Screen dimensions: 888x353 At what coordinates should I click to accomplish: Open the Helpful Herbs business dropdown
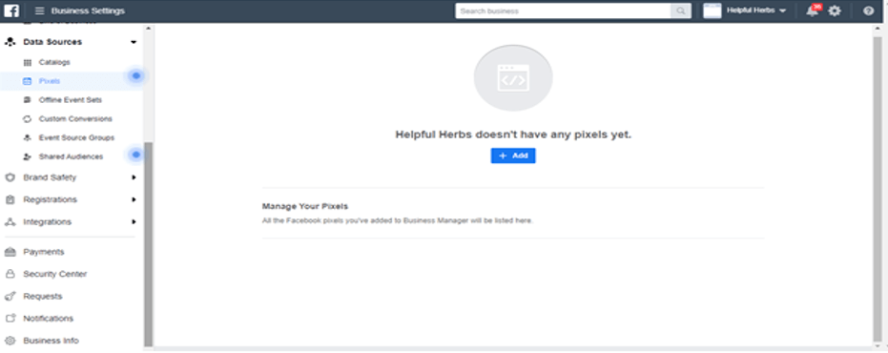pos(745,10)
